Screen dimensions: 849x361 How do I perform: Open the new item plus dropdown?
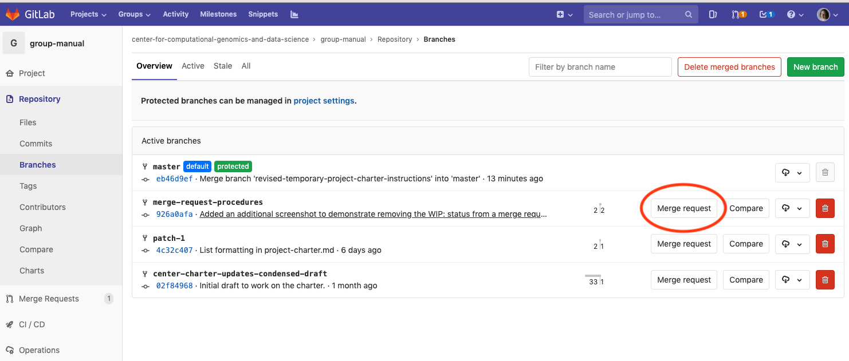[x=564, y=15]
